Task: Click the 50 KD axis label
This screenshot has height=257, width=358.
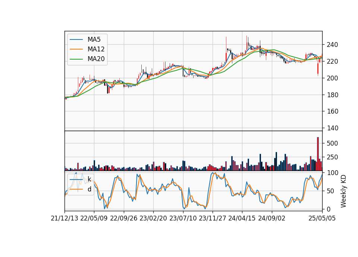Action: (331, 191)
